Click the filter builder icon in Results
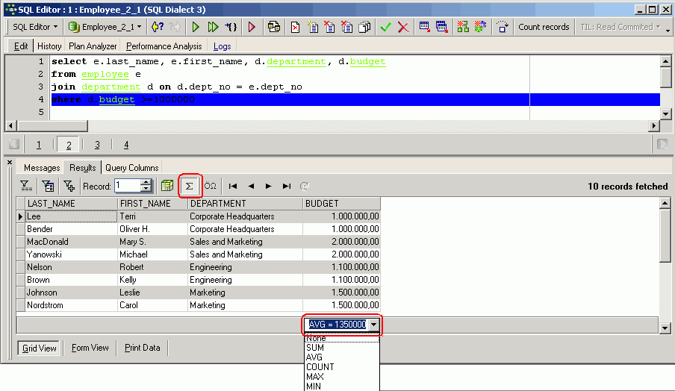The height and width of the screenshot is (391, 675). click(48, 186)
